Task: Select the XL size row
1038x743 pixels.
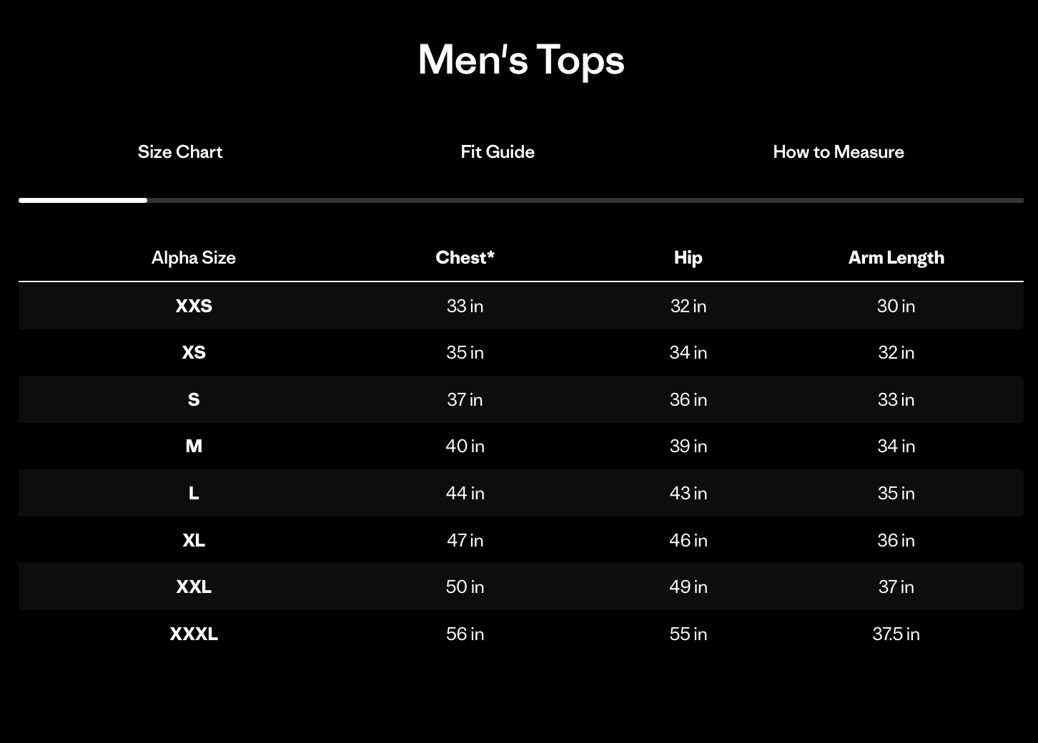Action: (x=194, y=540)
